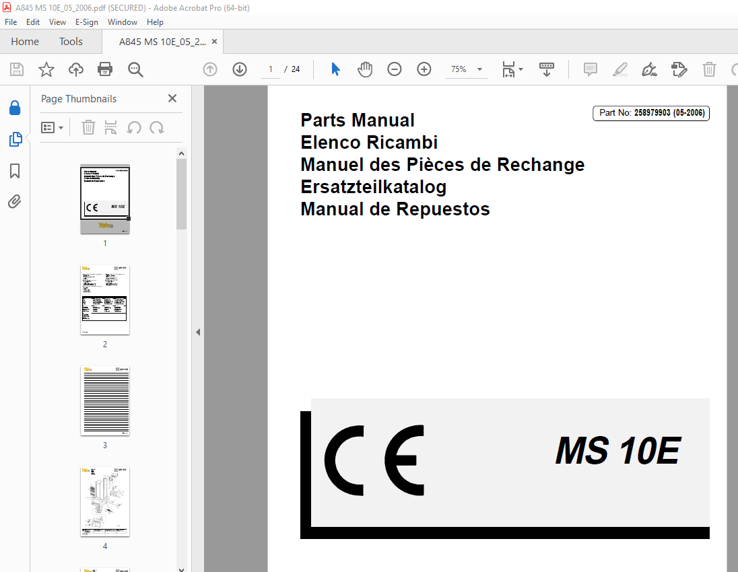Rotate pages clockwise in thumbnails panel
Screen dimensions: 738x572
pos(157,127)
